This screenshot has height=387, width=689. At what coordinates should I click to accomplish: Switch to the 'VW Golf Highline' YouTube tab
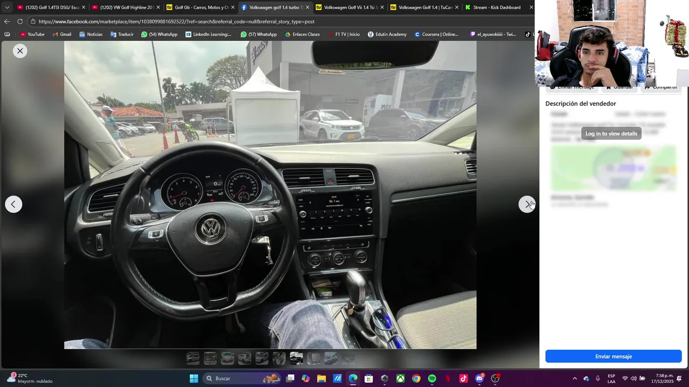[x=124, y=8]
